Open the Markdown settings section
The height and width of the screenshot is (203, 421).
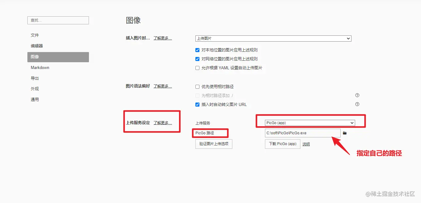(x=58, y=67)
